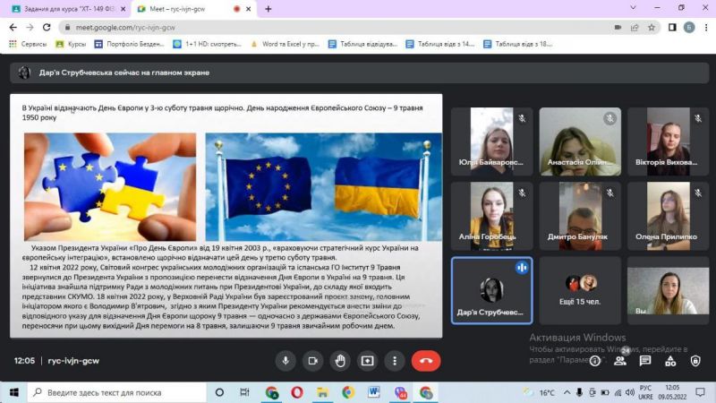This screenshot has width=716, height=403.
Task: Open Meet more options menu
Action: point(395,361)
